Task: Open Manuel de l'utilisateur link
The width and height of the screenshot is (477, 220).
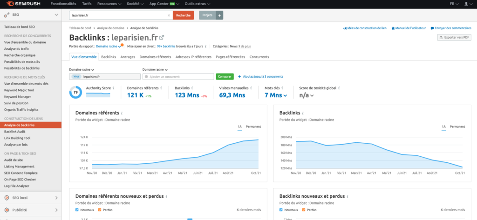Action: pos(409,28)
